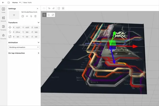
Task: Redo the last action
Action: pos(54,8)
